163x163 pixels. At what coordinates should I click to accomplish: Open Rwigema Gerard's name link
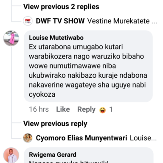(x=53, y=155)
